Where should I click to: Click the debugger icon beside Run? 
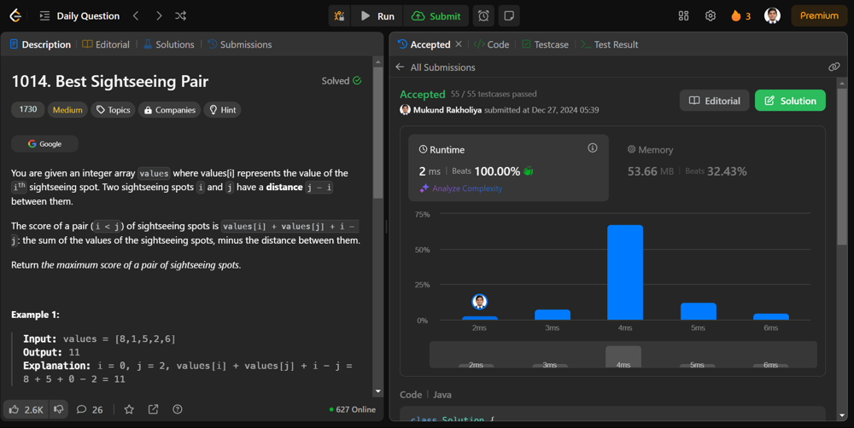pyautogui.click(x=339, y=15)
